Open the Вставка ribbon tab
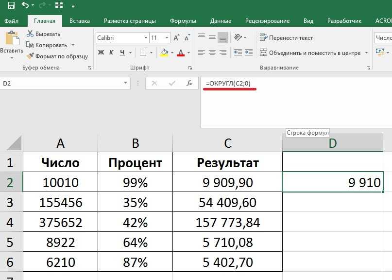The image size is (392, 280). pyautogui.click(x=80, y=21)
